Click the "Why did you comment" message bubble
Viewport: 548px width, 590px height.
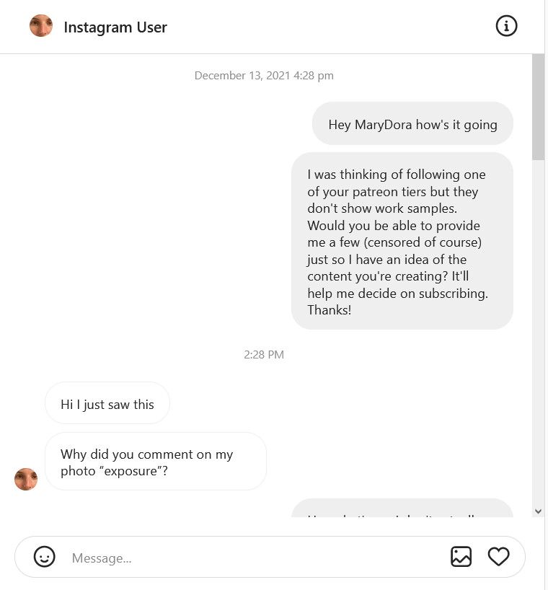click(155, 462)
